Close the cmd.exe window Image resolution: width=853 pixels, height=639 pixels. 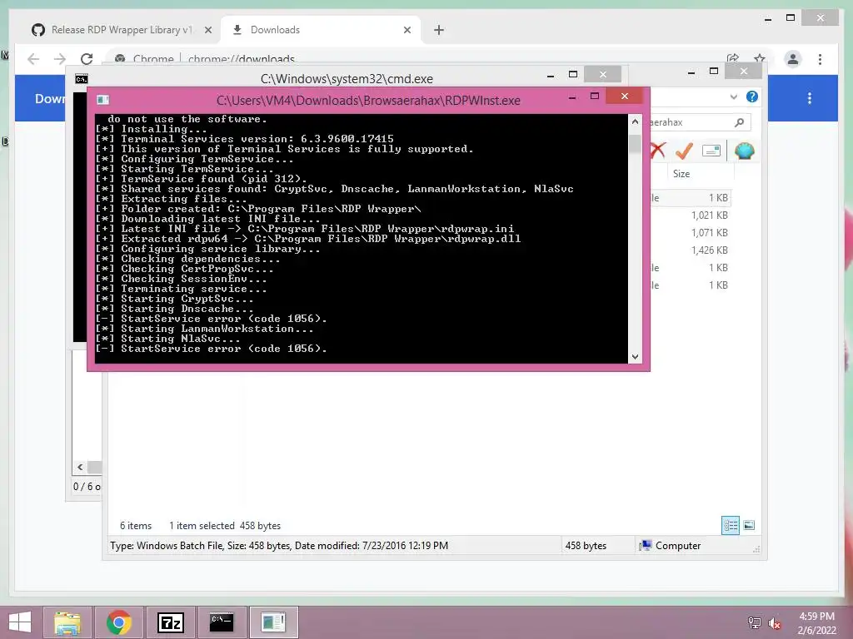[x=603, y=74]
